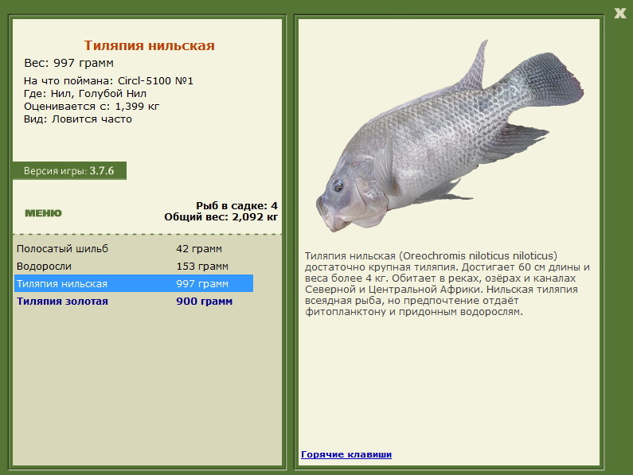Select the highlighted Тиляпия нильская row
This screenshot has height=475, width=633.
134,284
